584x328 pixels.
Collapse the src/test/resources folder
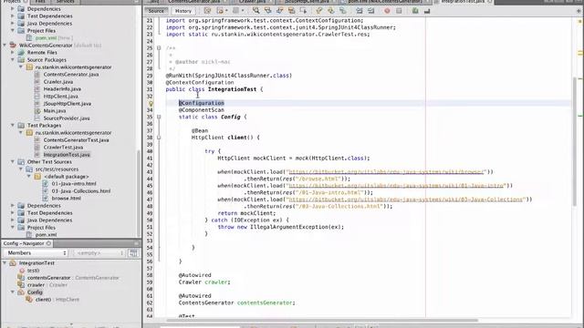(x=21, y=169)
